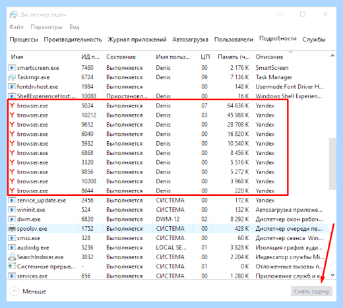The height and width of the screenshot is (308, 343).
Task: Sort by the Память column header
Action: click(x=234, y=57)
